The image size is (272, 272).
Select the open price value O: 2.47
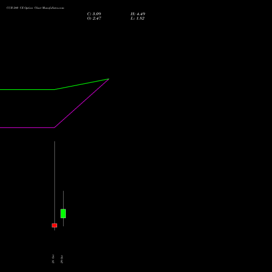pos(94,18)
